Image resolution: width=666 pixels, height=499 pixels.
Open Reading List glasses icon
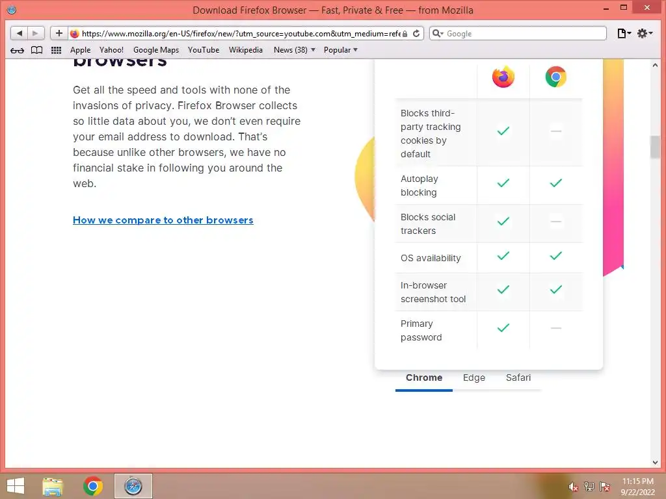pos(17,50)
